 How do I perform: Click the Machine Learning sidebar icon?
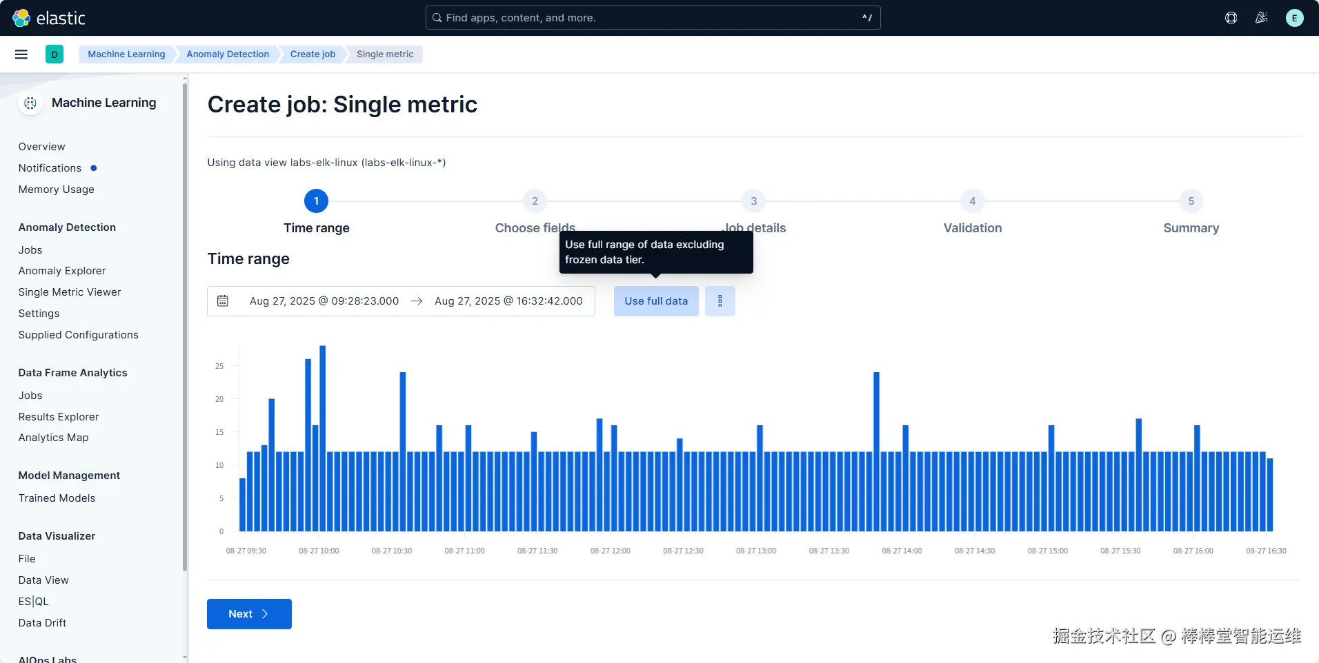coord(30,103)
